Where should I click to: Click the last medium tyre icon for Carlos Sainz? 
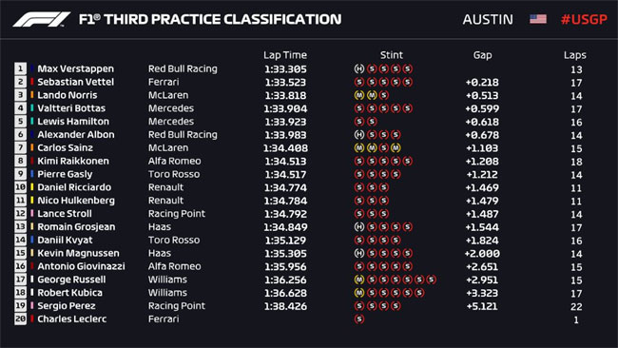point(396,147)
